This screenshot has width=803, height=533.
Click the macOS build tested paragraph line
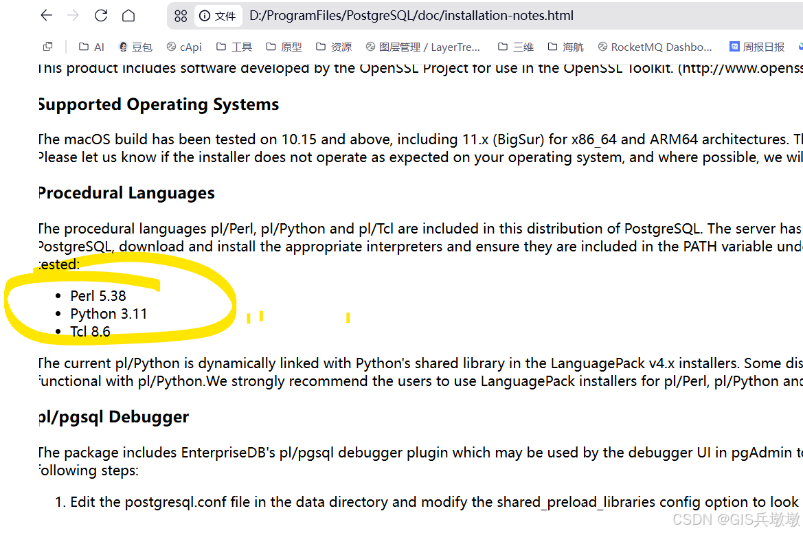pyautogui.click(x=420, y=139)
